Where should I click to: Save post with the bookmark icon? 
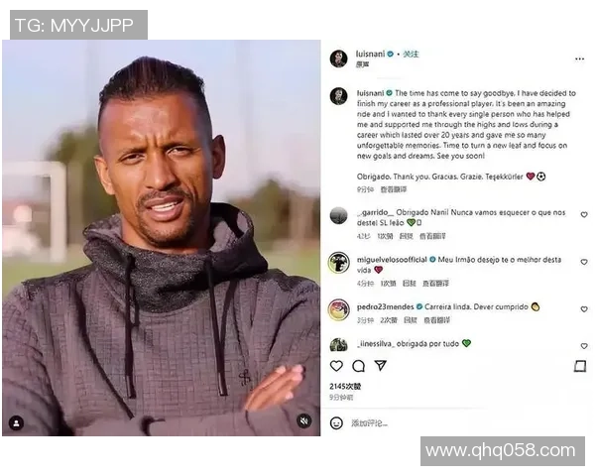pyautogui.click(x=580, y=366)
